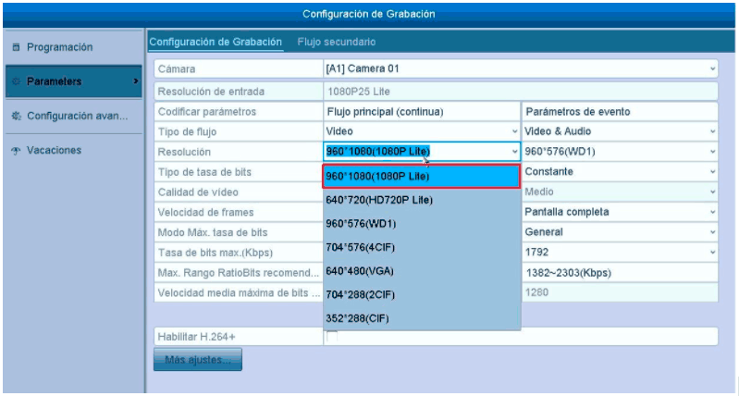The height and width of the screenshot is (396, 739).
Task: Enable the H.264+ checkbox
Action: pos(331,335)
